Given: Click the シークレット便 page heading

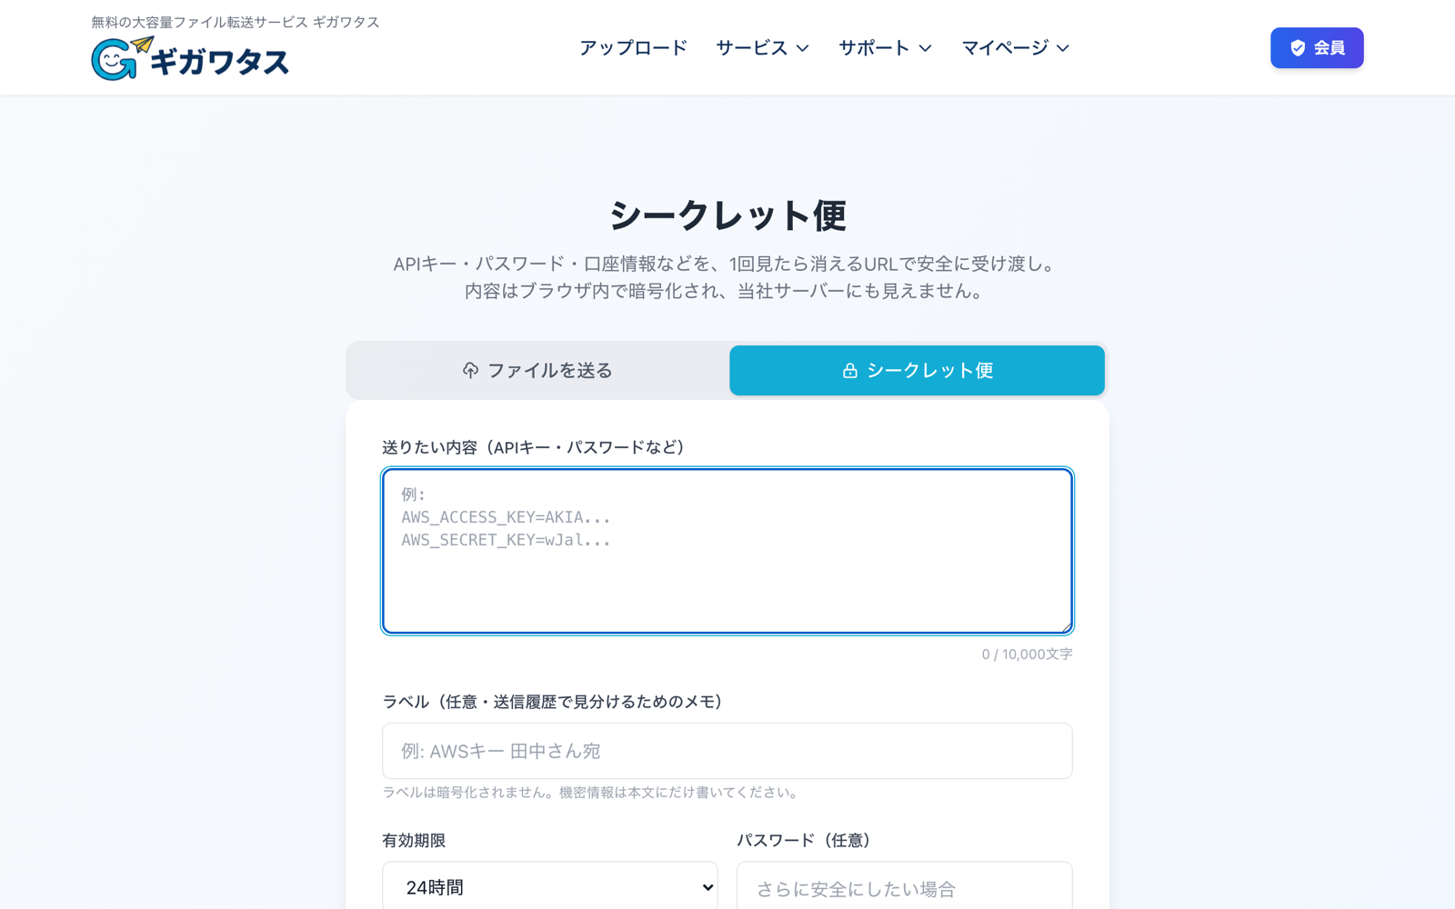Looking at the screenshot, I should click(727, 215).
